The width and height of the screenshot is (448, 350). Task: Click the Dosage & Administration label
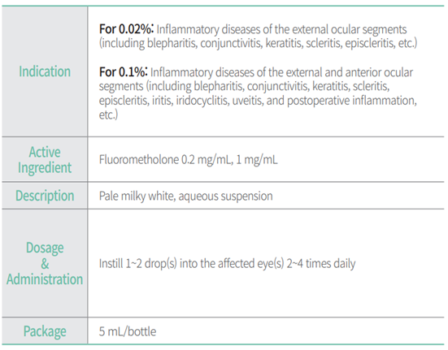click(45, 263)
